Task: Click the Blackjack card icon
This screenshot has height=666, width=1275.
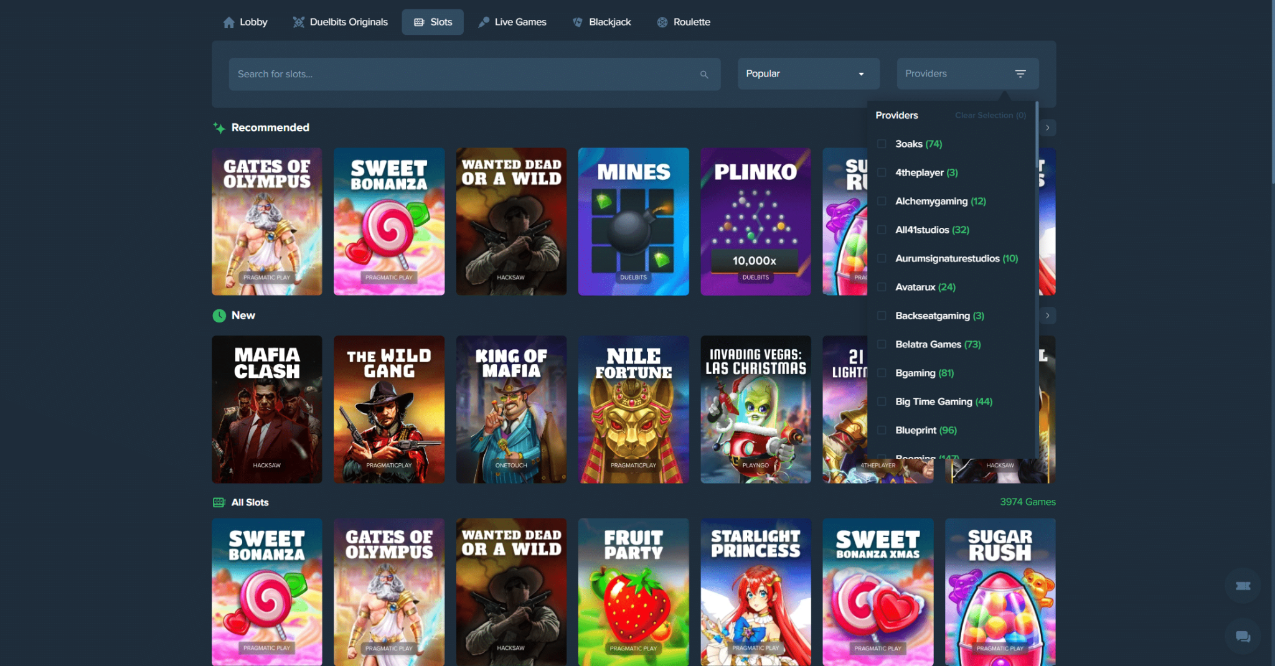Action: point(578,22)
